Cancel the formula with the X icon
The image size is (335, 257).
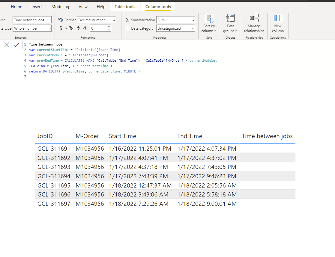pyautogui.click(x=6, y=45)
